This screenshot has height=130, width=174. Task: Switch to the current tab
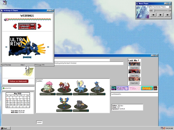pos(39,122)
